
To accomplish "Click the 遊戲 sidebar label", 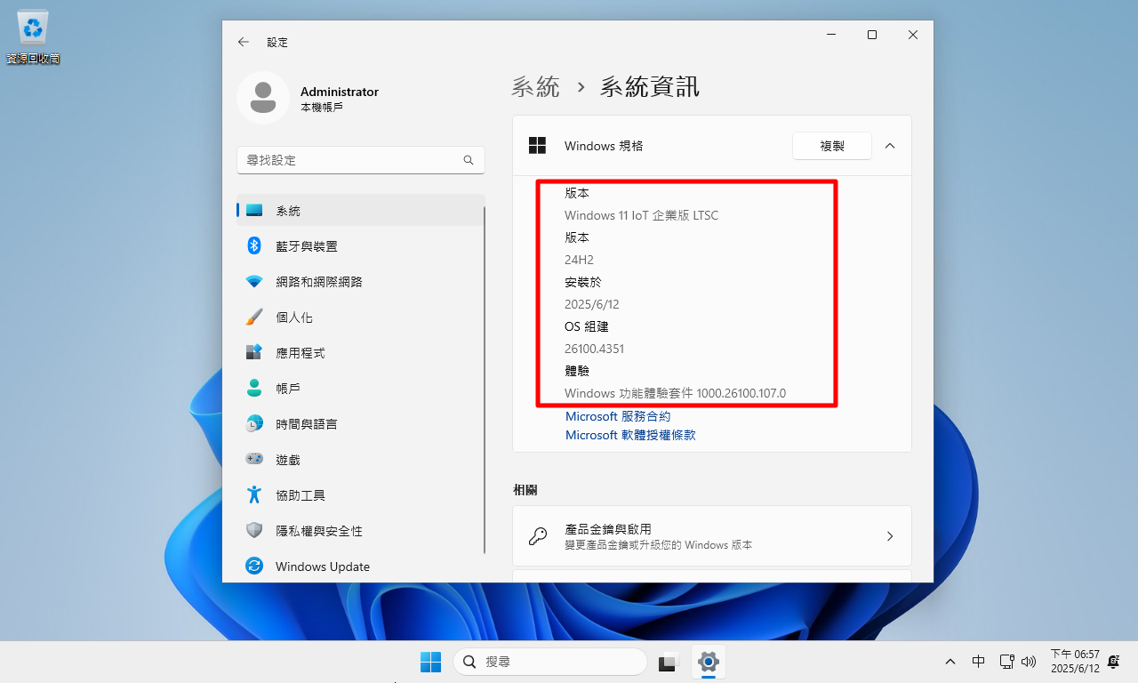I will pyautogui.click(x=288, y=460).
